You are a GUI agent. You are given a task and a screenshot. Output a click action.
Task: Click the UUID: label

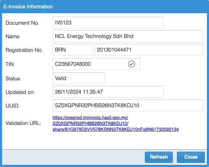coord(13,106)
